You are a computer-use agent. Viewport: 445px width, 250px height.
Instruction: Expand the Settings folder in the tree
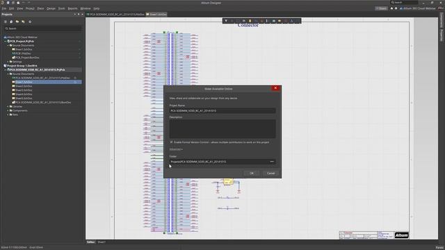click(8, 62)
